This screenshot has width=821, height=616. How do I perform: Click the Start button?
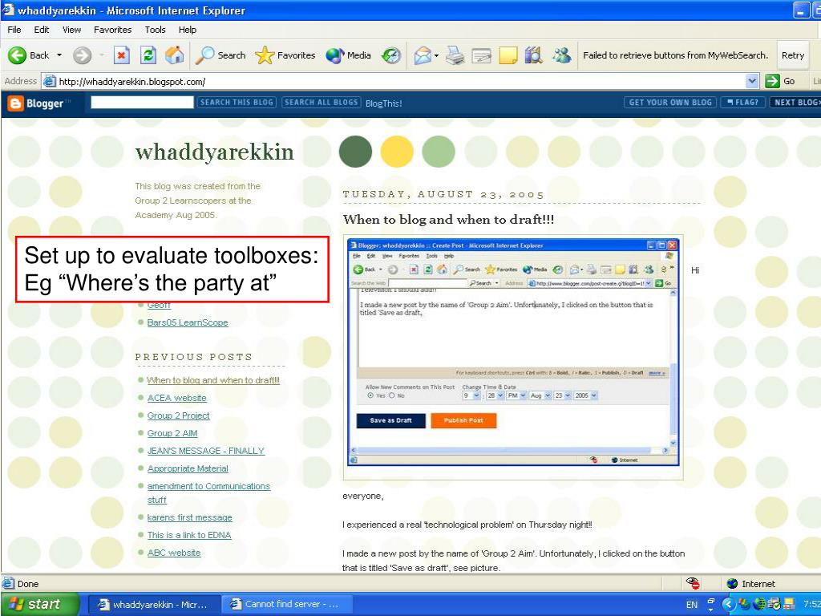(40, 604)
